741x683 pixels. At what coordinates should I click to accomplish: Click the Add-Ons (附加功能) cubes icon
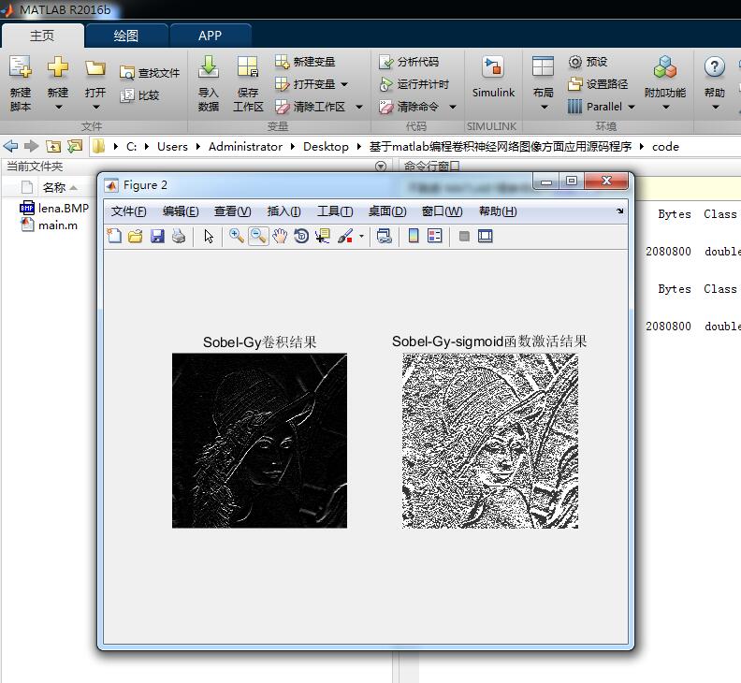pyautogui.click(x=665, y=67)
